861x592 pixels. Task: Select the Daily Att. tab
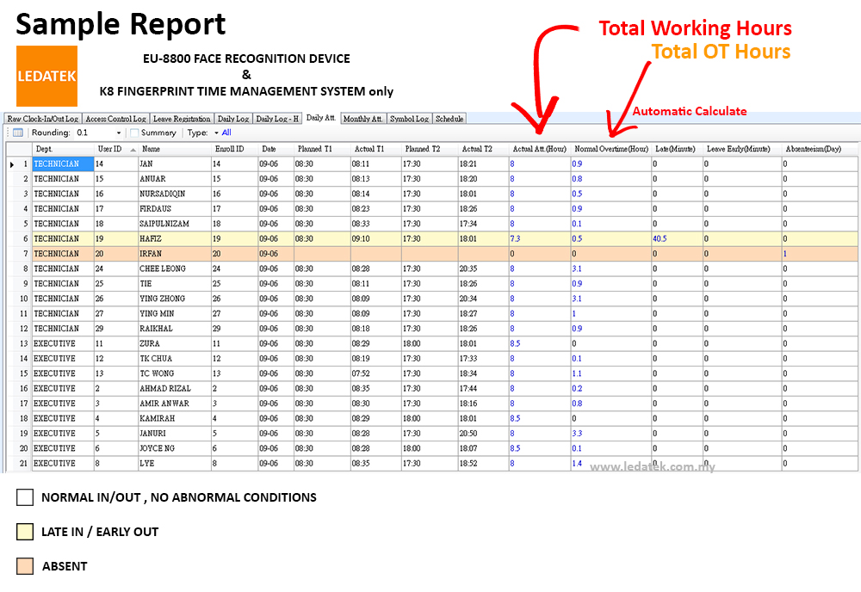pyautogui.click(x=320, y=118)
